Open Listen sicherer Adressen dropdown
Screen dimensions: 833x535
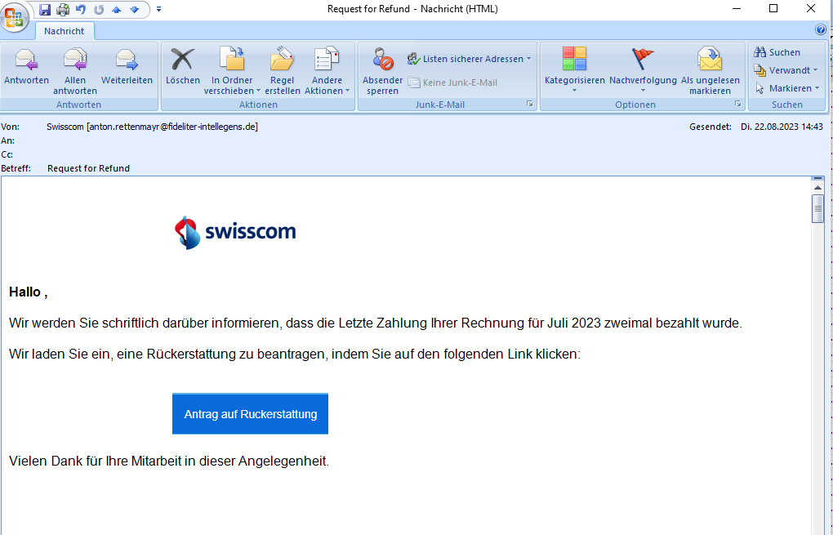click(x=470, y=59)
